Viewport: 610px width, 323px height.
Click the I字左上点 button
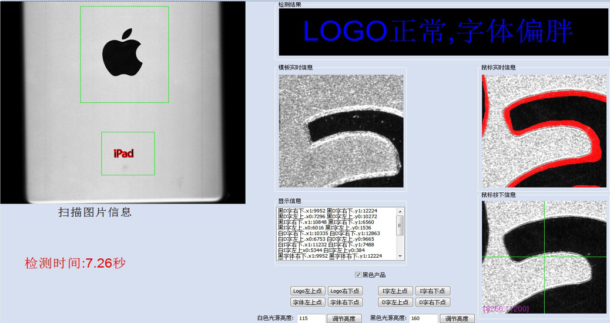point(396,291)
